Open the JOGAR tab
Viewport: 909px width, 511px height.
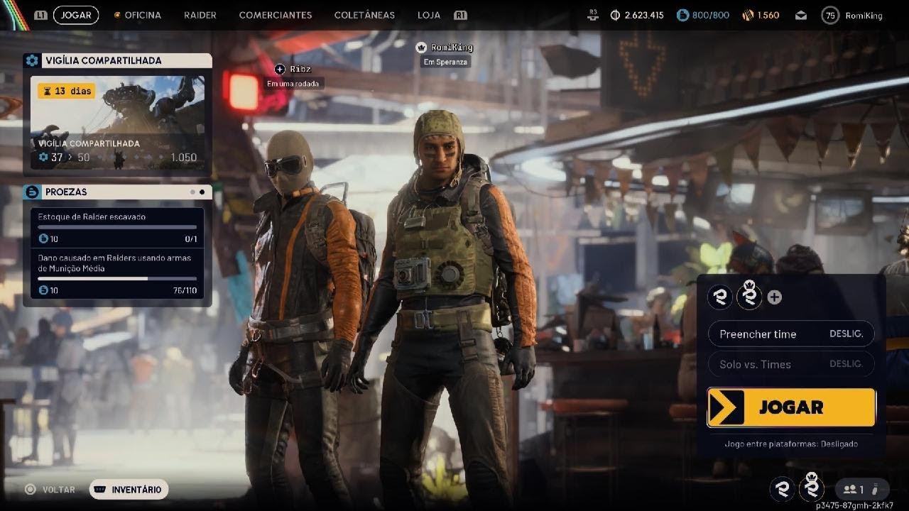click(76, 15)
